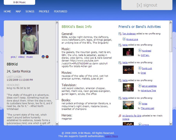Play the song Always Love
The width and height of the screenshot is (176, 140).
pyautogui.click(x=124, y=39)
